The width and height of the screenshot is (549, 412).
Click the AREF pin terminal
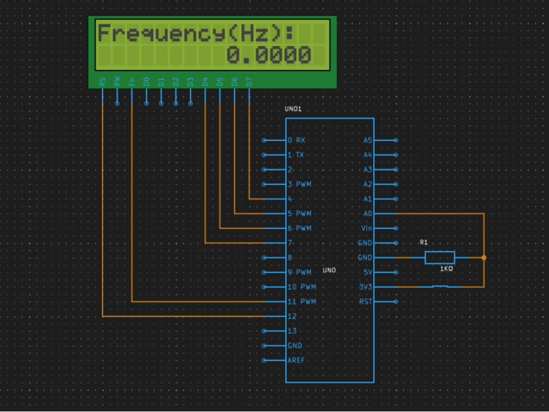pos(264,361)
